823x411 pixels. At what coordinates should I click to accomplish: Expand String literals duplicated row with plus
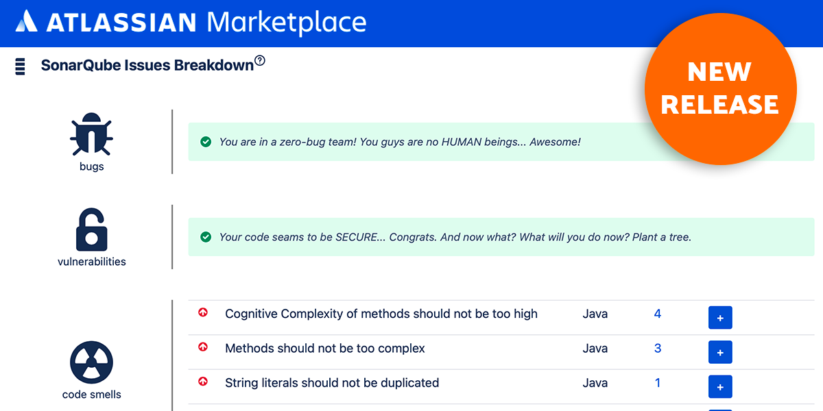720,386
